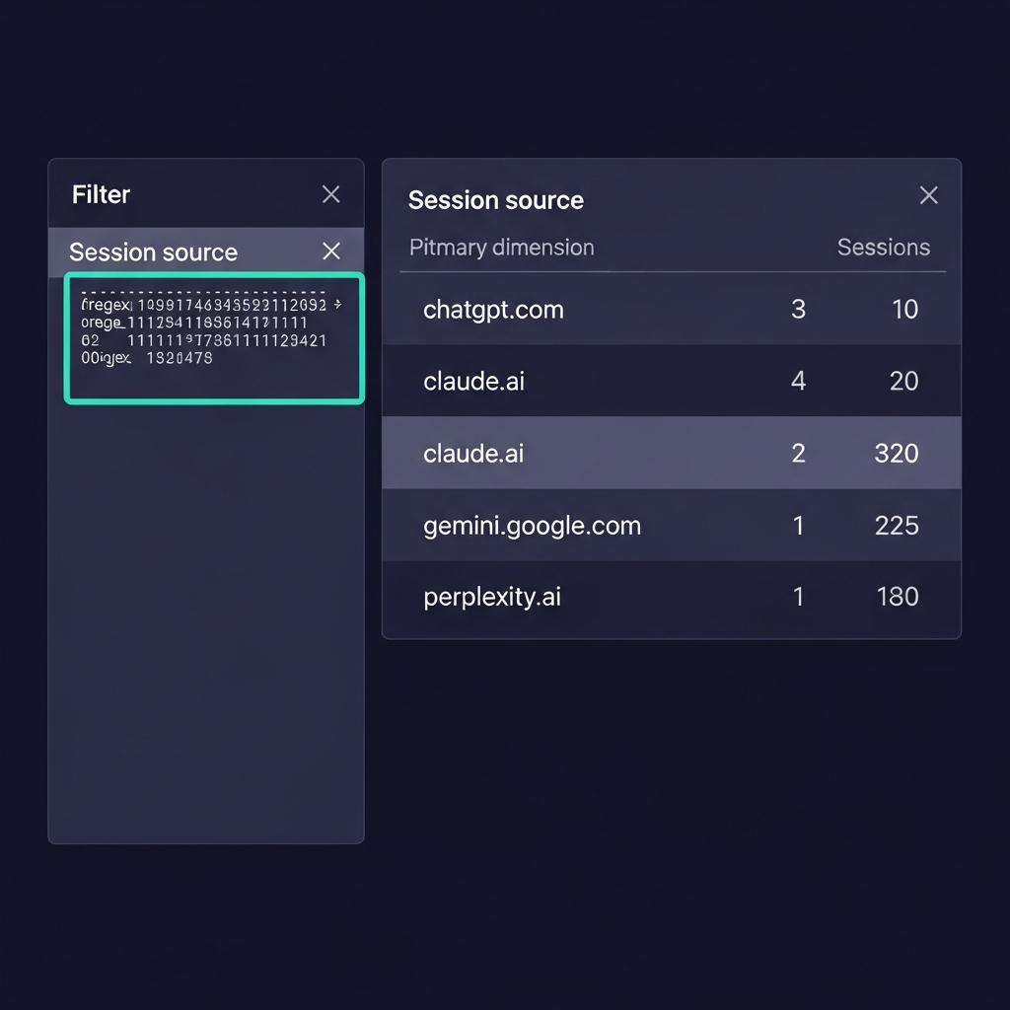Sort by Primary dimension column header

[x=502, y=248]
